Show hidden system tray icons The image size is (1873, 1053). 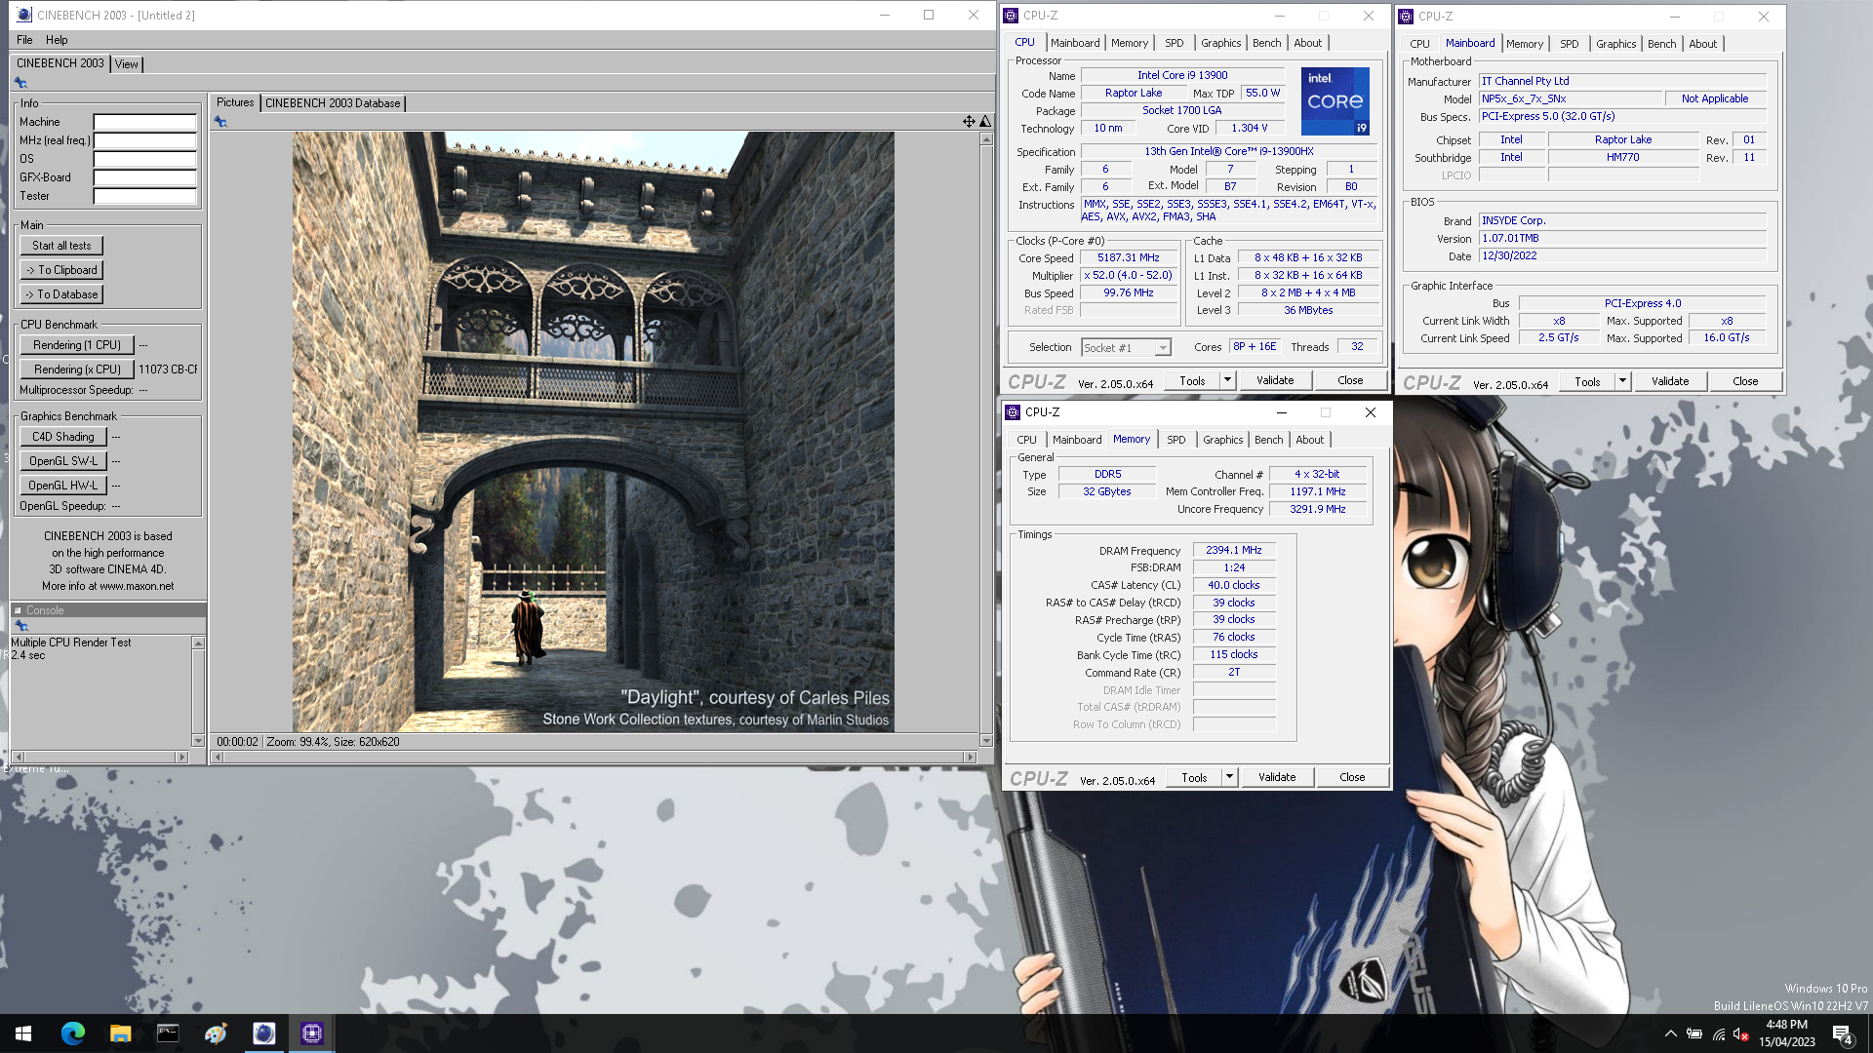1670,1033
